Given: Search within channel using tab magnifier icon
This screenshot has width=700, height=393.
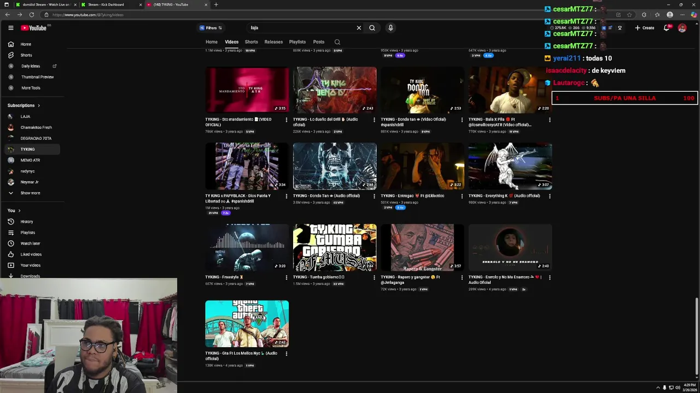Looking at the screenshot, I should (x=337, y=42).
